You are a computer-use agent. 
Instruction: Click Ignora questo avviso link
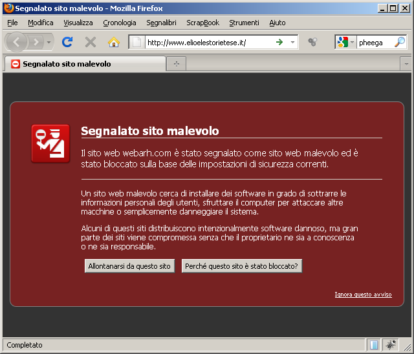(363, 295)
